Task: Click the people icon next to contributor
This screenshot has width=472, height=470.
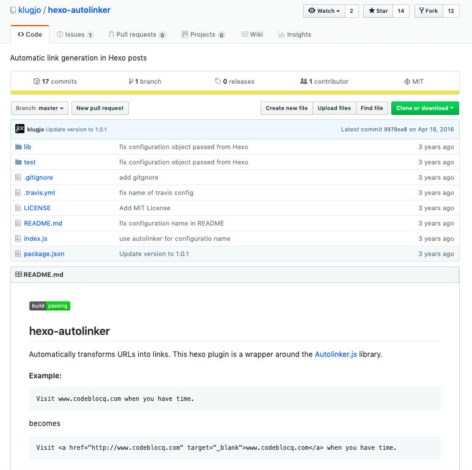Action: click(304, 81)
